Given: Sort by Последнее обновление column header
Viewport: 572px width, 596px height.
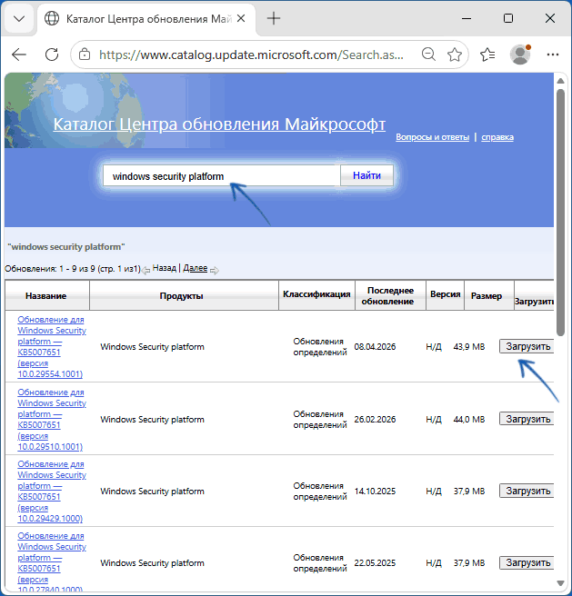Looking at the screenshot, I should (x=390, y=295).
